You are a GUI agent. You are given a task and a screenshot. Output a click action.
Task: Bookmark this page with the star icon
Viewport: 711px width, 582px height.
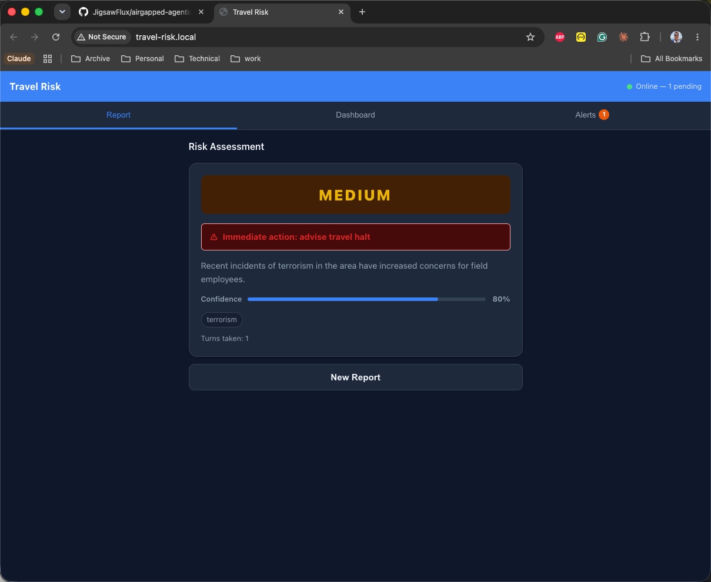tap(530, 37)
